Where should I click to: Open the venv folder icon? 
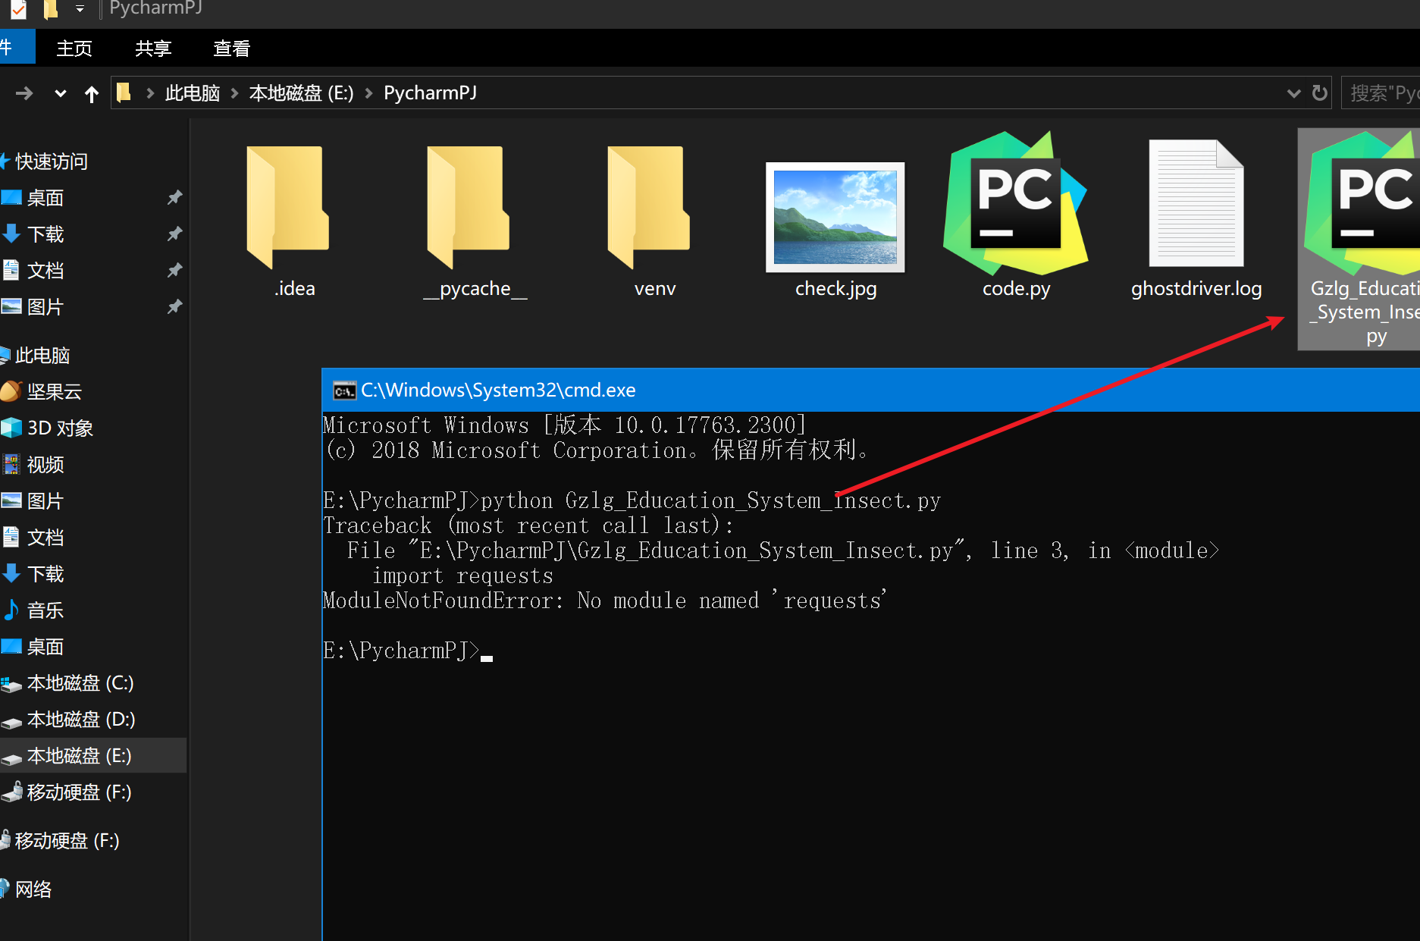click(x=648, y=206)
